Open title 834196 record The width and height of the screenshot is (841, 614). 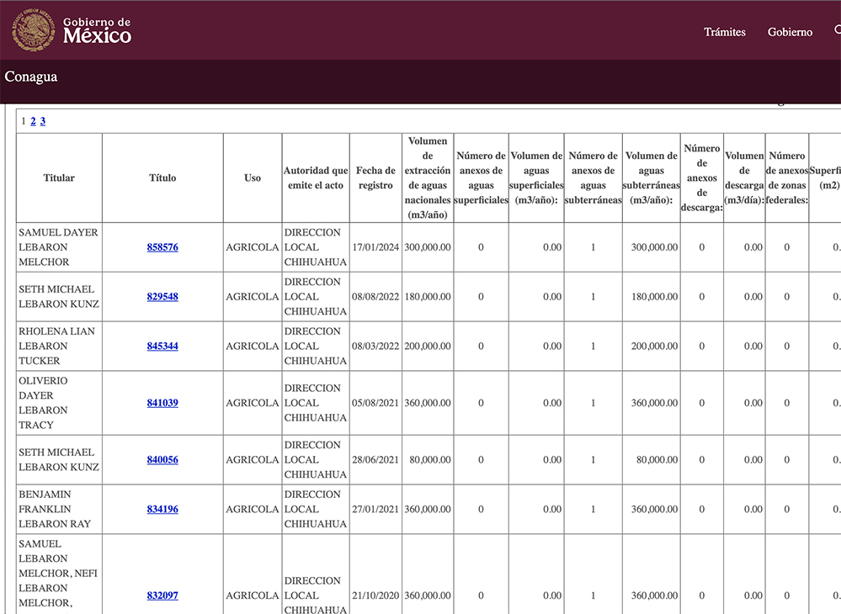pyautogui.click(x=162, y=509)
